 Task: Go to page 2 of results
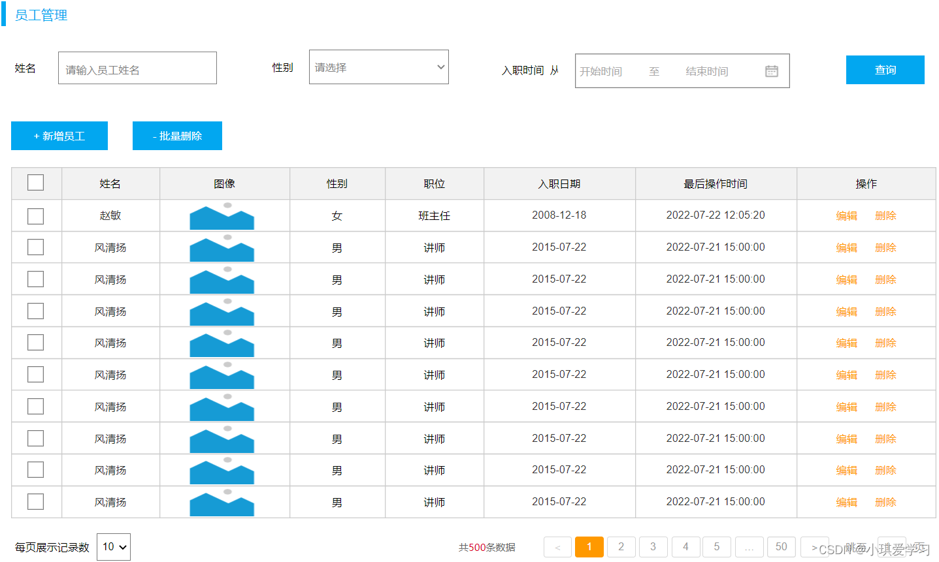(x=621, y=547)
